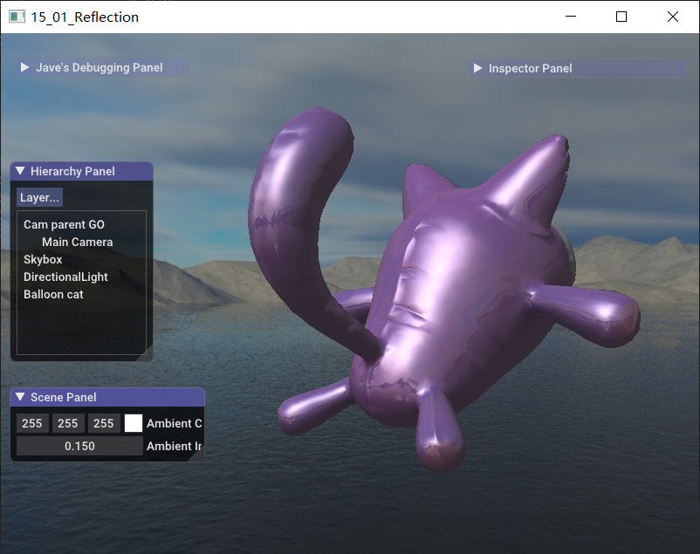Adjust the ambient intensity 0.150 slider

(80, 446)
